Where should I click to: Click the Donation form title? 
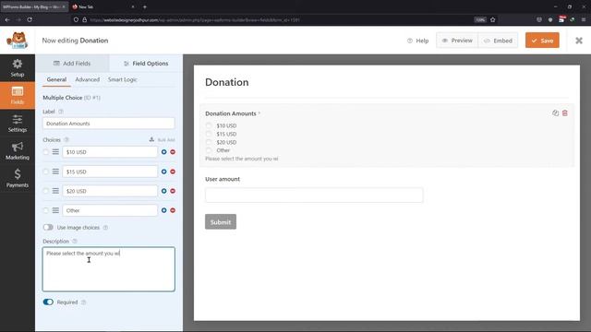tap(227, 82)
